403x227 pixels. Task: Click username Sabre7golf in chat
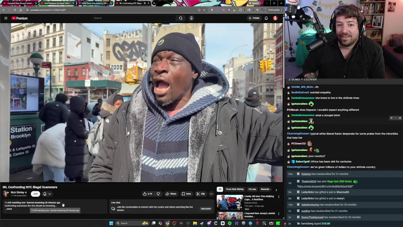click(x=303, y=162)
